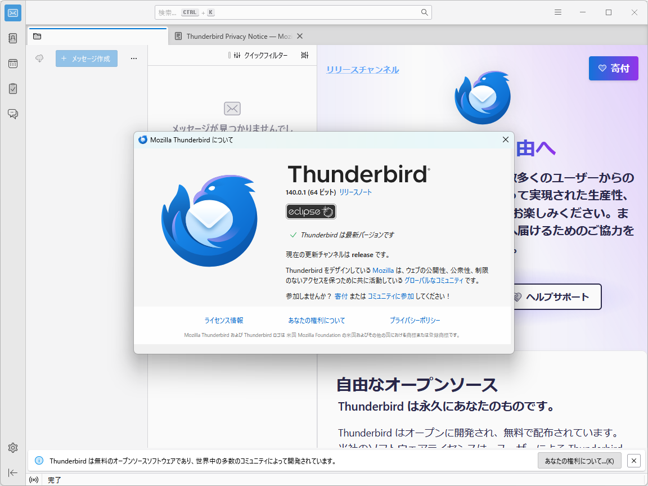Open Settings via the gear icon
This screenshot has width=648, height=486.
[12, 448]
